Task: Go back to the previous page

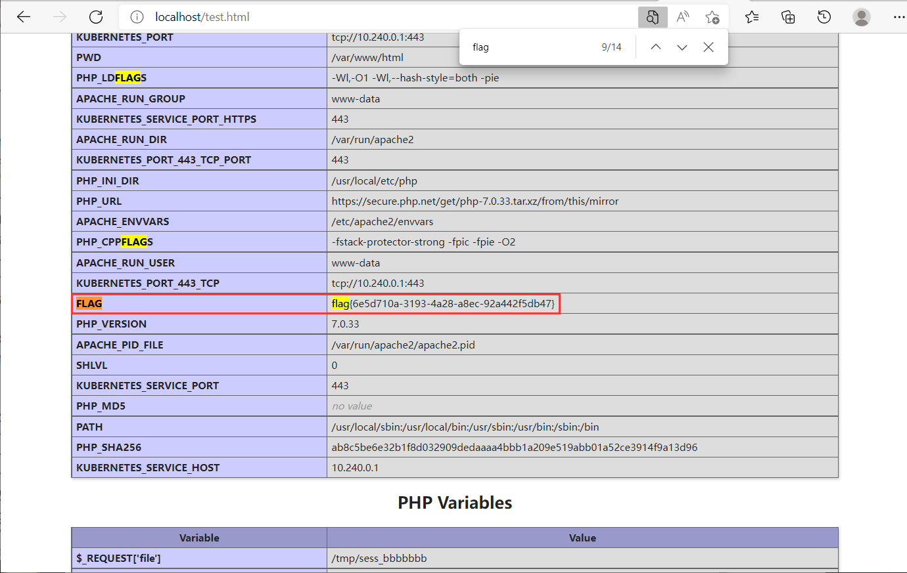Action: (24, 17)
